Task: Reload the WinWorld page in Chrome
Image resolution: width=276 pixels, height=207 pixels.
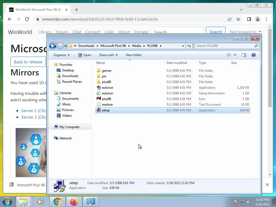Action: 27,19
